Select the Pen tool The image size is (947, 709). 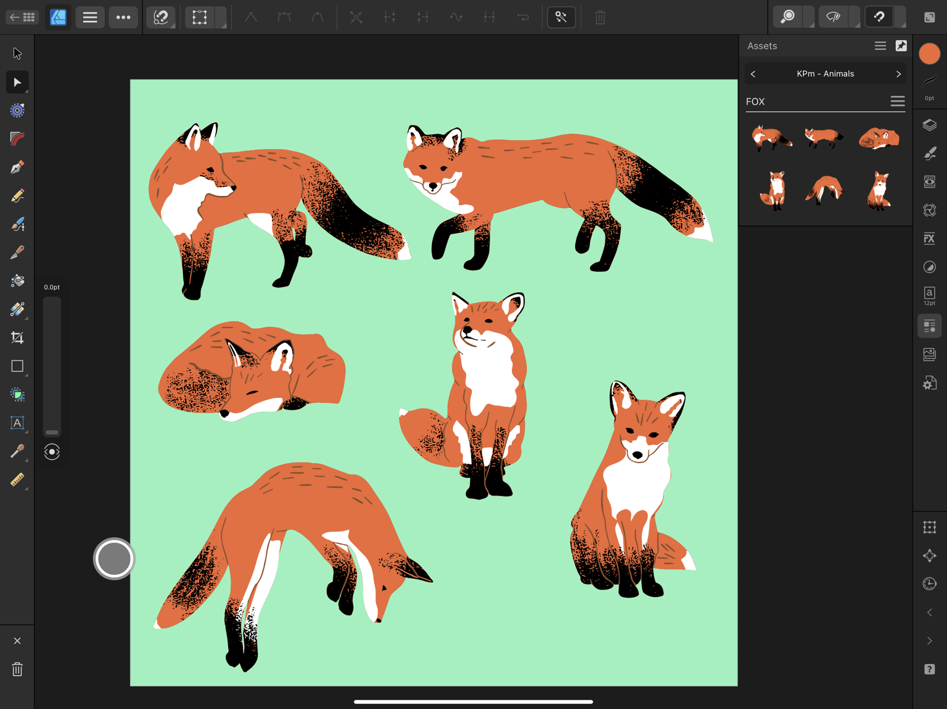[17, 167]
